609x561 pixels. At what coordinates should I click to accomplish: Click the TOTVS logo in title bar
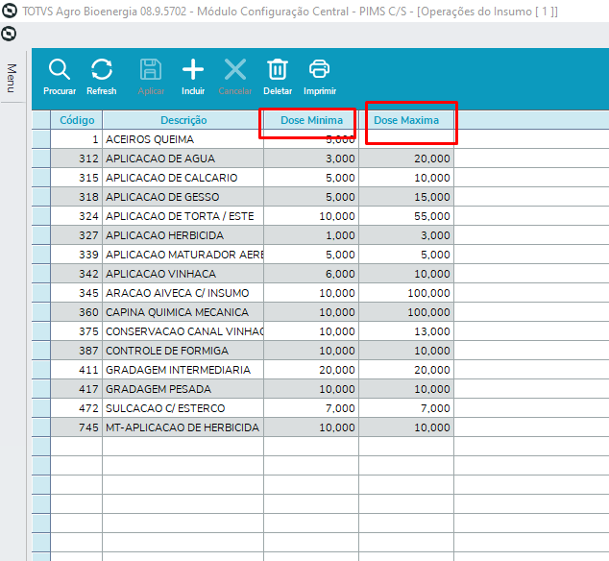[x=10, y=11]
